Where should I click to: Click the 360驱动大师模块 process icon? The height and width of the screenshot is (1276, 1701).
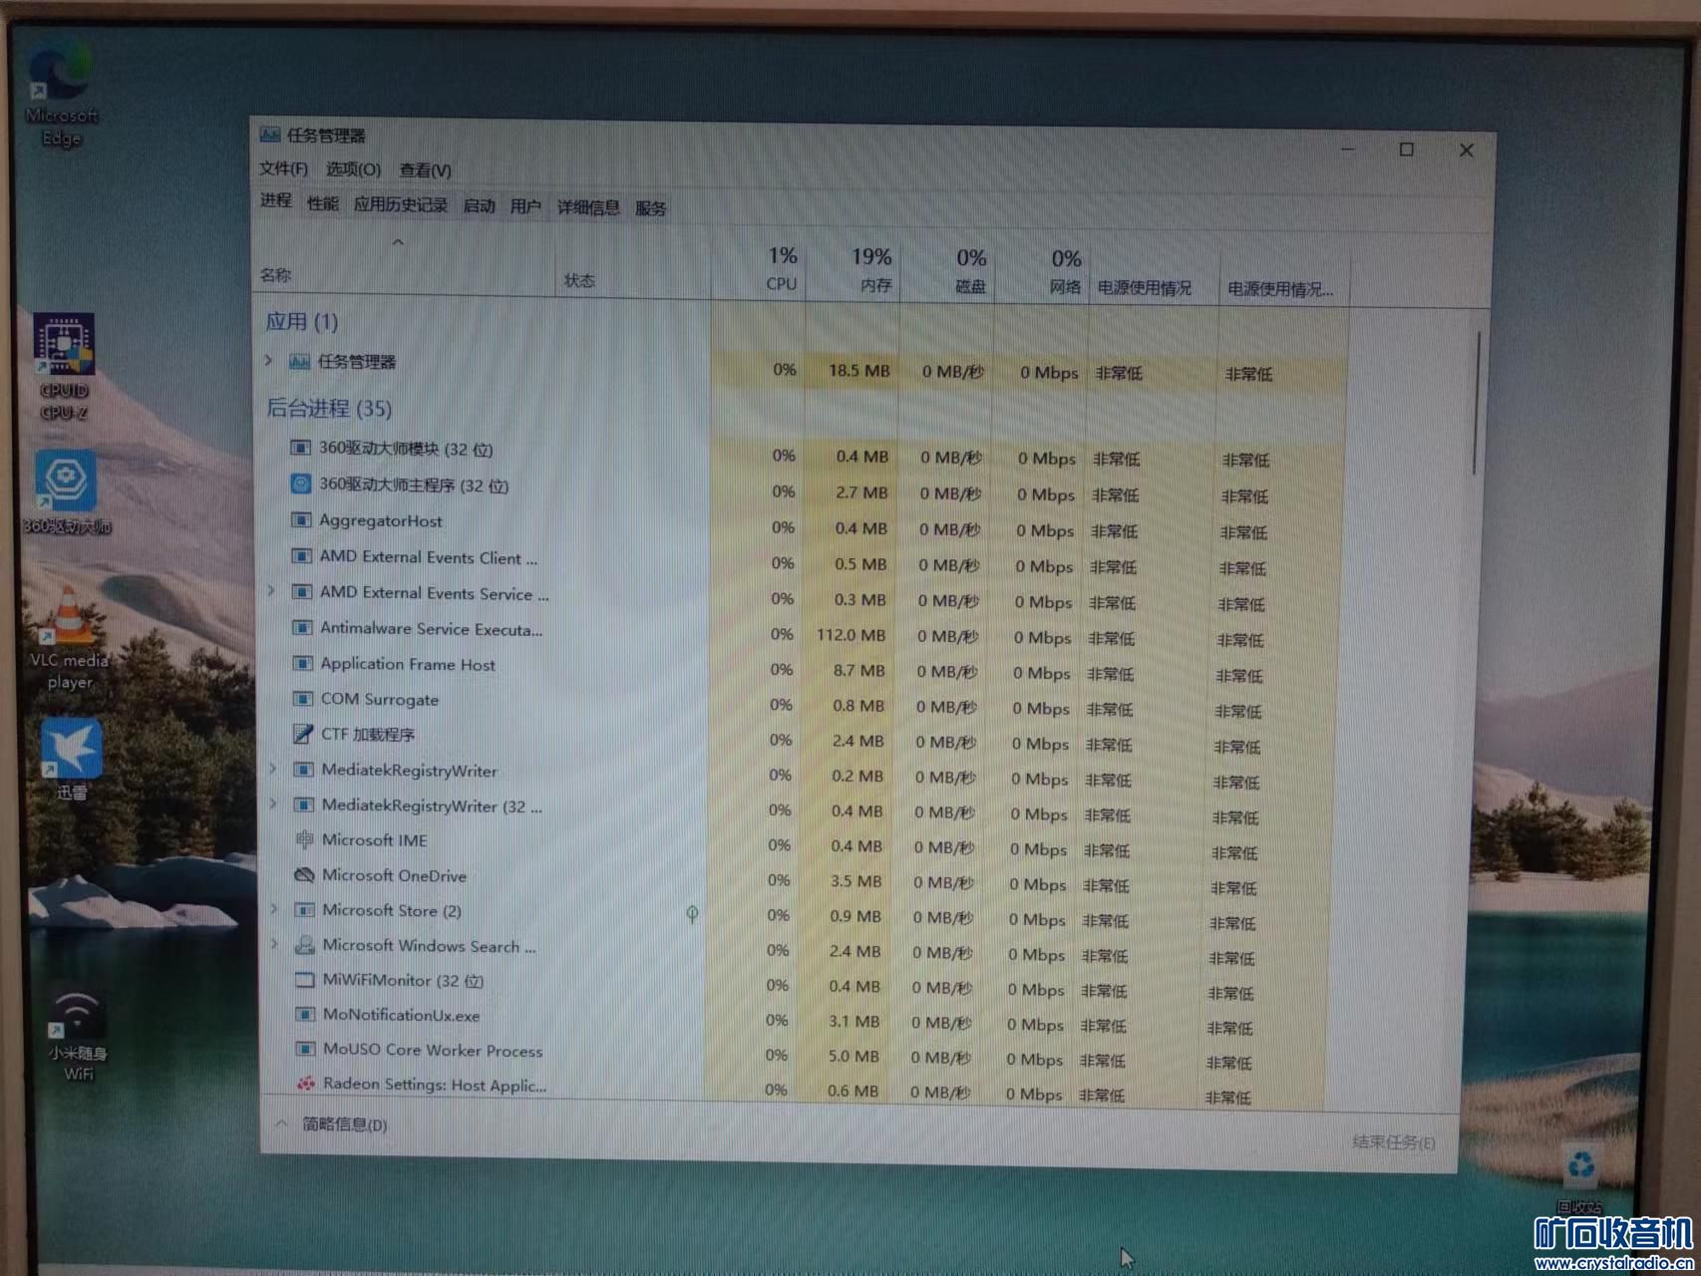click(x=300, y=448)
